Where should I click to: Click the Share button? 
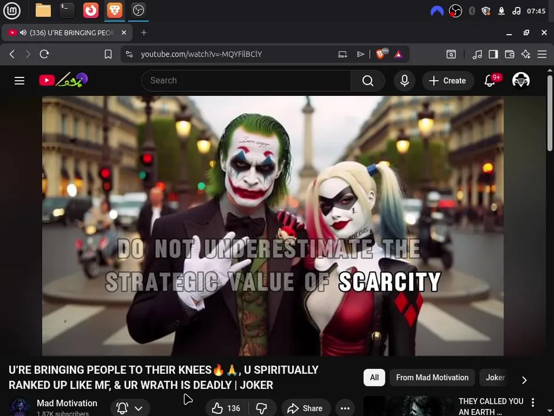(x=306, y=408)
